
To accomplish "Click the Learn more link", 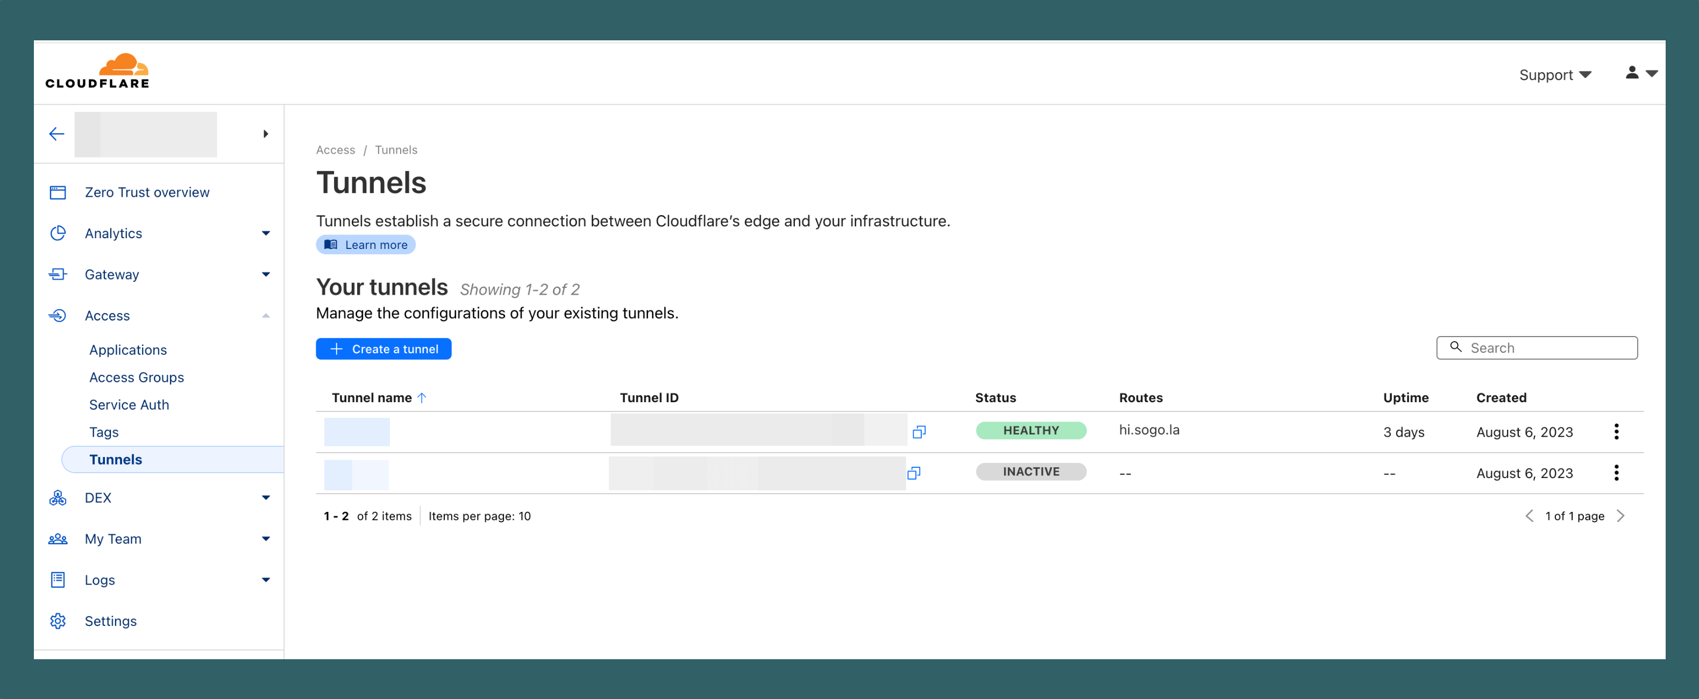I will click(x=366, y=245).
